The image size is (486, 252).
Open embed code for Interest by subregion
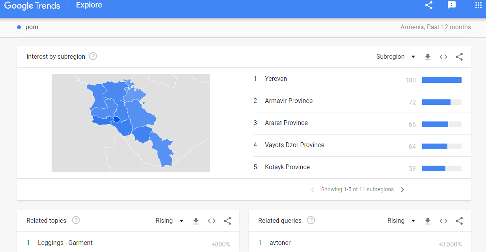[x=443, y=57]
